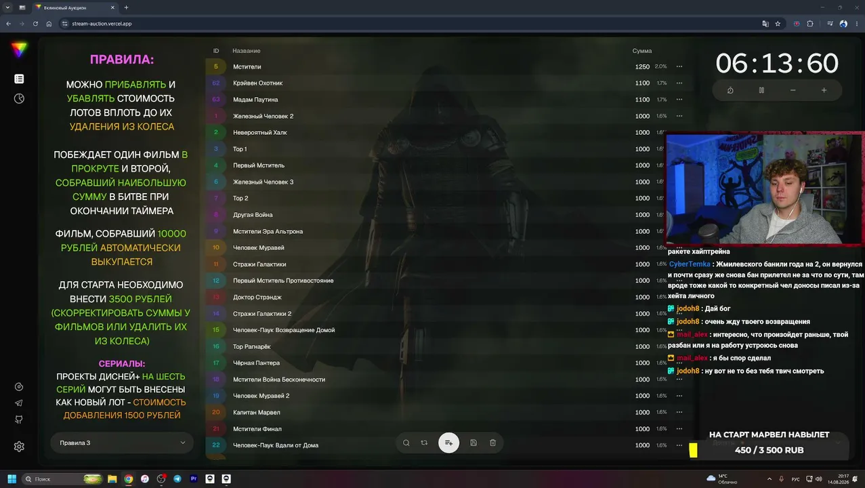Decrease timer with minus button
The width and height of the screenshot is (865, 488).
coord(793,90)
